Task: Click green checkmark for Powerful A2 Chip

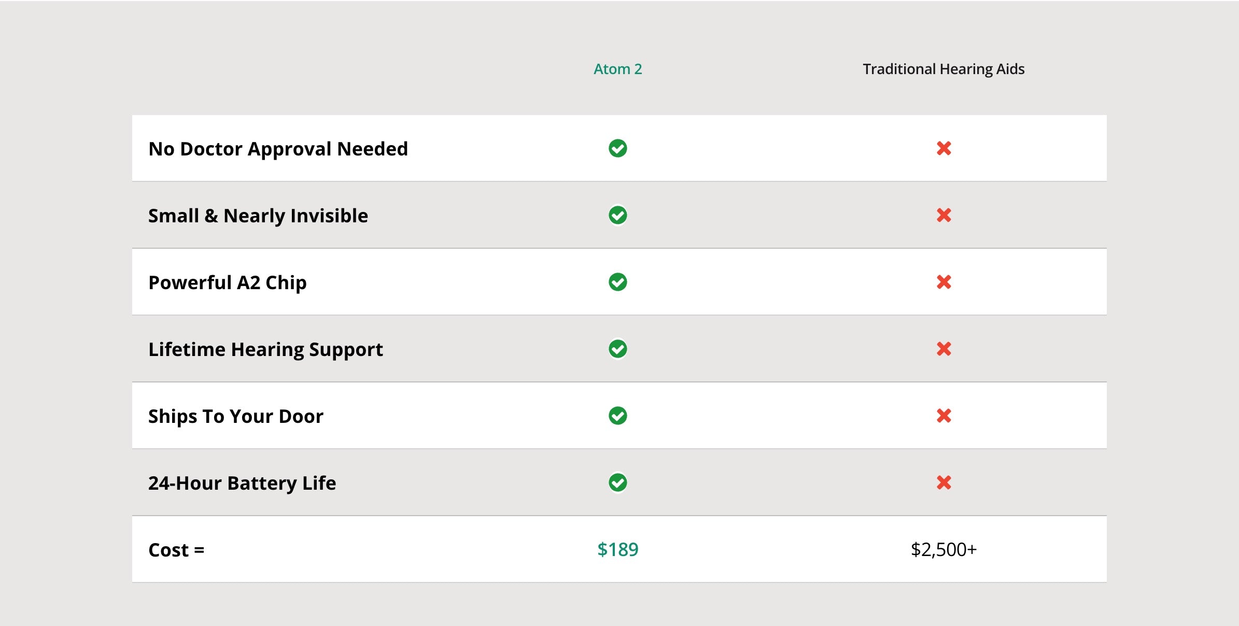Action: [x=617, y=282]
